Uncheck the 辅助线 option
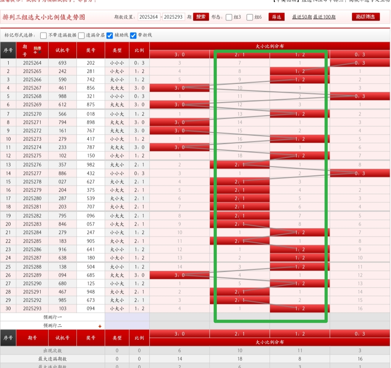Image resolution: width=391 pixels, height=368 pixels. (110, 35)
